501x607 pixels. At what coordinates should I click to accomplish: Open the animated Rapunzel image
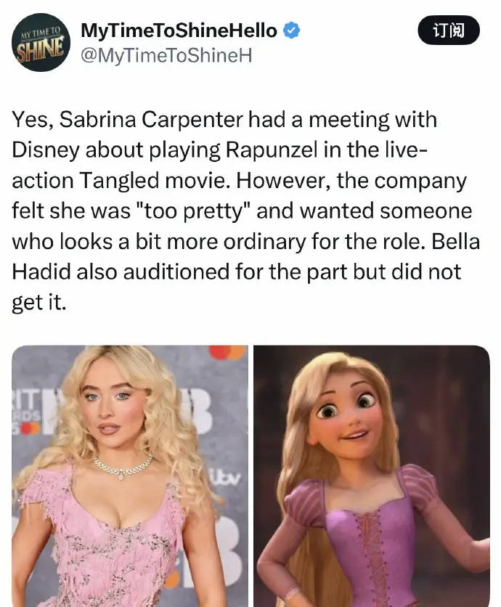coord(372,476)
